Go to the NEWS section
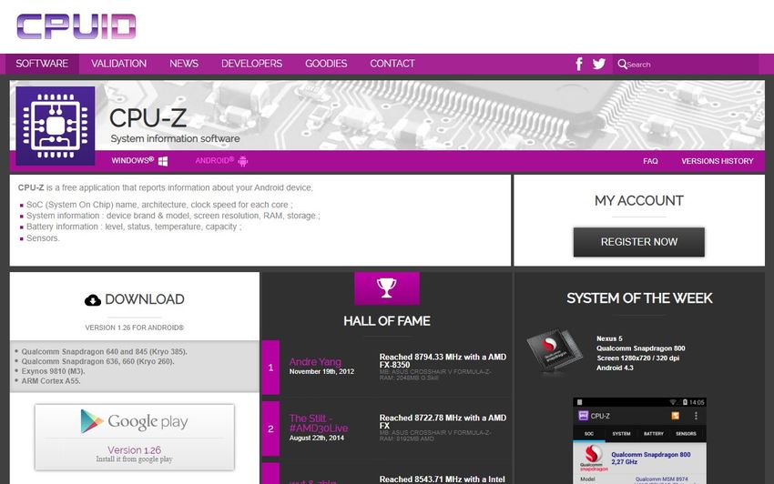This screenshot has width=774, height=484. (184, 64)
